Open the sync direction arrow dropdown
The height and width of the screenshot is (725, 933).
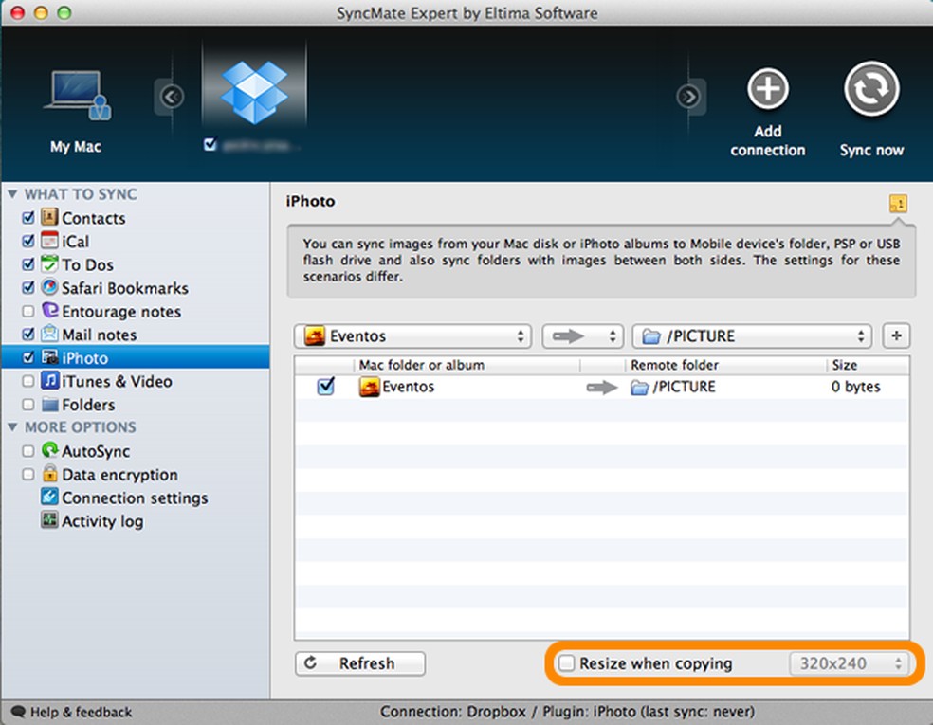[582, 336]
